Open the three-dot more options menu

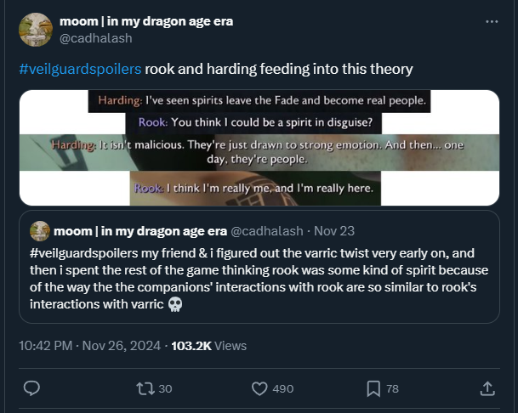pyautogui.click(x=492, y=21)
